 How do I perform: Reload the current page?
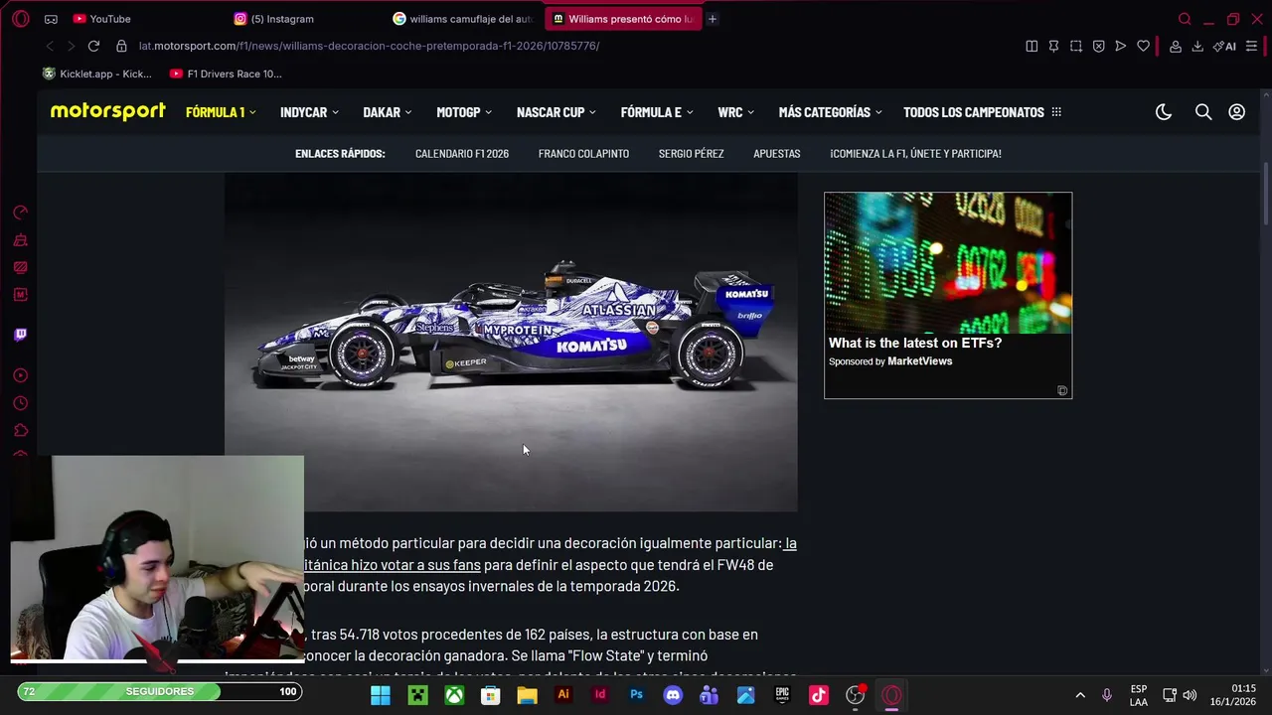pyautogui.click(x=93, y=46)
